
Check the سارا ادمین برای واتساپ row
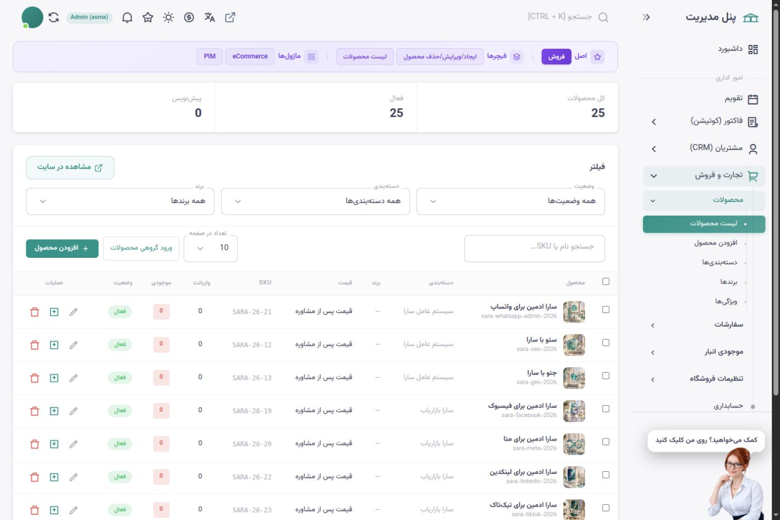click(605, 310)
